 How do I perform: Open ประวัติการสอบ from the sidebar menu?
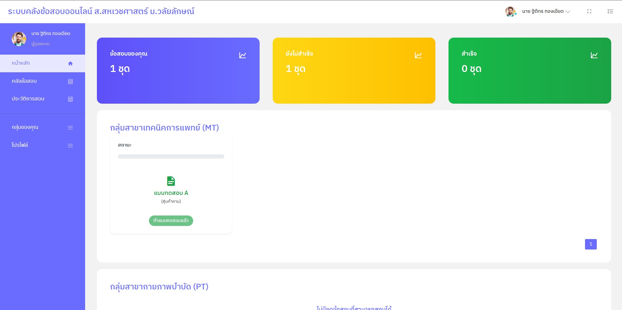pyautogui.click(x=28, y=99)
